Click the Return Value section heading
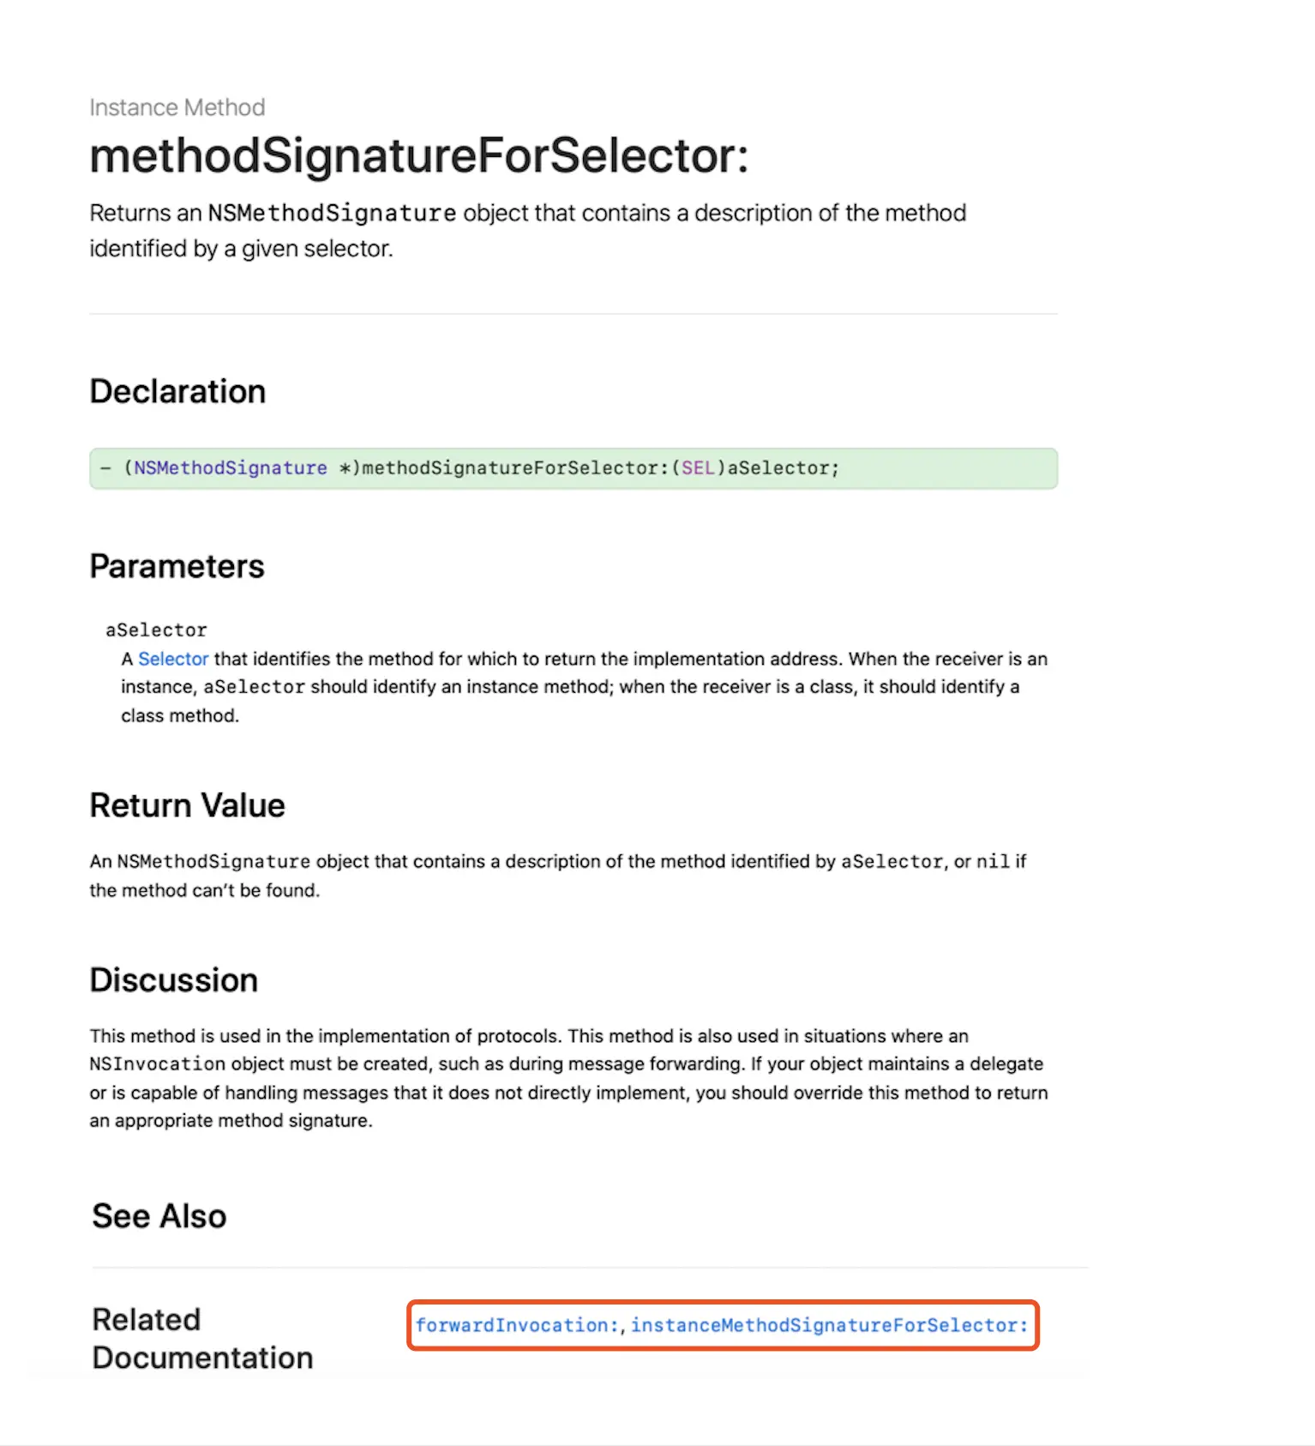Screen dimensions: 1315x1446 (x=187, y=805)
